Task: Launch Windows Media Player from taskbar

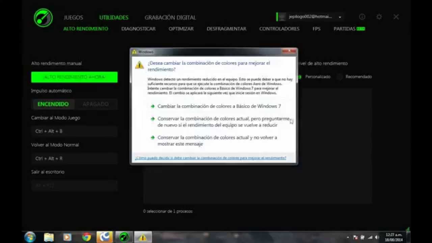Action: (x=67, y=237)
